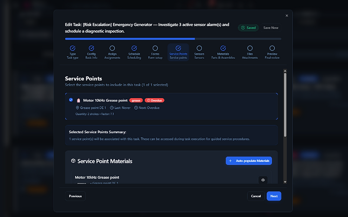Click the clock icon next to Next: Overdue
The width and height of the screenshot is (348, 217).
pos(136,108)
